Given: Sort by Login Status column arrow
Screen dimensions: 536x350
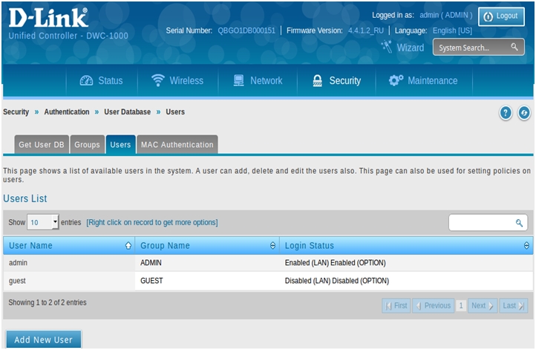Looking at the screenshot, I should click(x=527, y=246).
